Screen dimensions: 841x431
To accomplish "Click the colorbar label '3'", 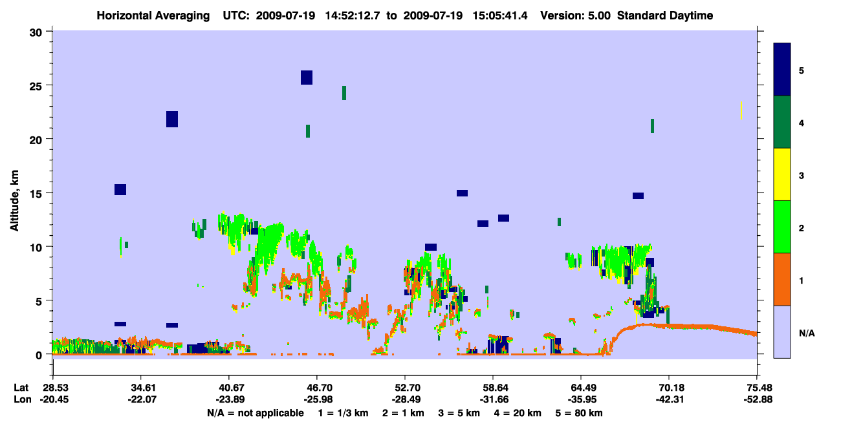I will click(802, 175).
